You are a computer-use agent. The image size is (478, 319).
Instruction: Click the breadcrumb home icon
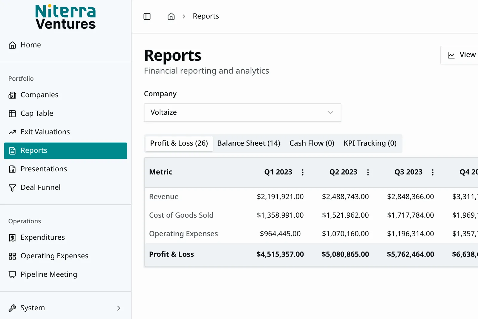click(x=171, y=16)
